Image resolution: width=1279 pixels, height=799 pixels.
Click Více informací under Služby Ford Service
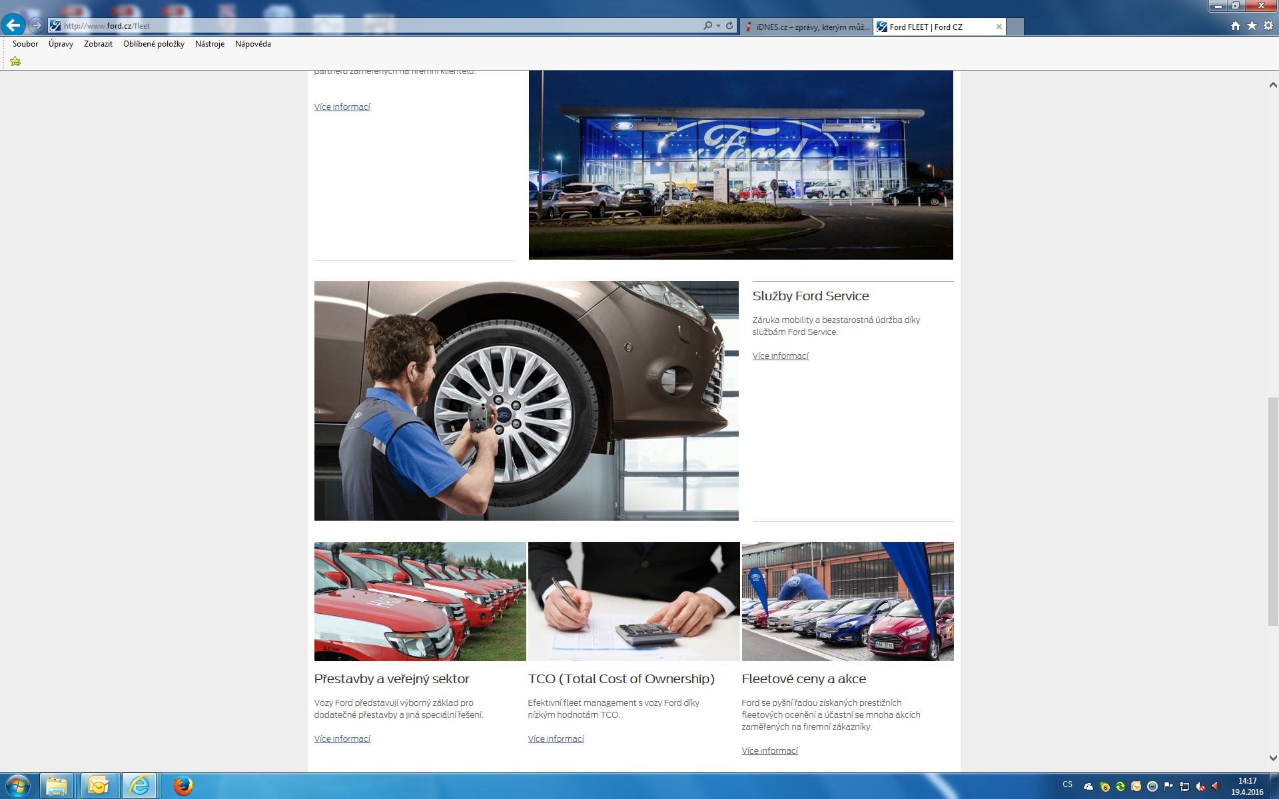[x=780, y=356]
